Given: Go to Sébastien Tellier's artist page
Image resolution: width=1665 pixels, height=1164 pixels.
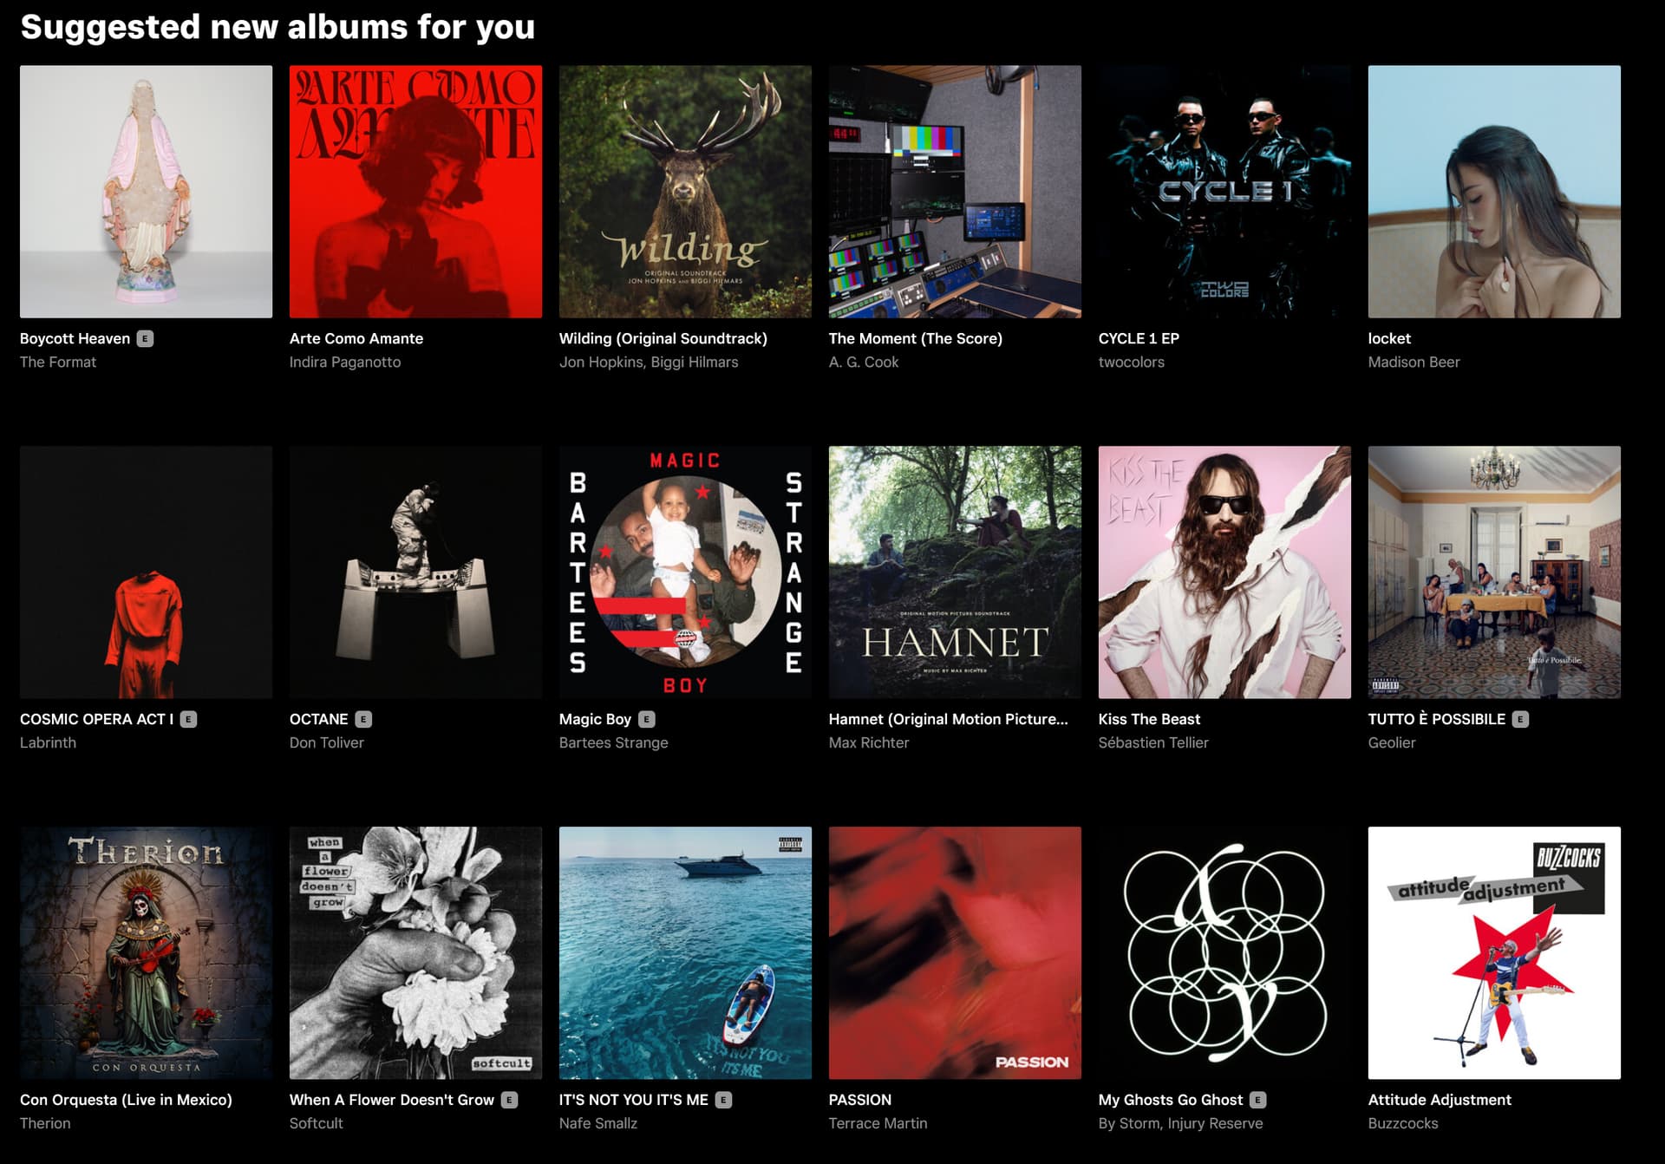Looking at the screenshot, I should tap(1152, 742).
